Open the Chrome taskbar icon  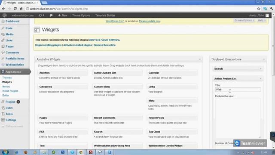81,152
